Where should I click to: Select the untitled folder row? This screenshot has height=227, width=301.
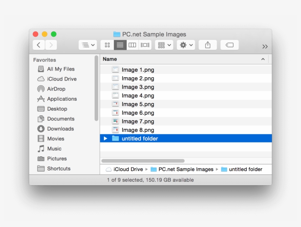point(186,138)
